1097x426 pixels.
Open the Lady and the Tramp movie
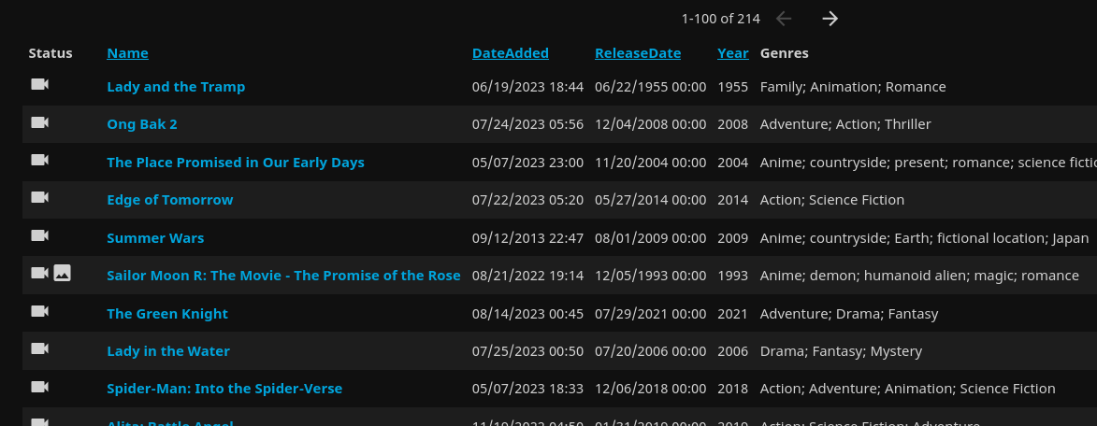[x=176, y=87]
